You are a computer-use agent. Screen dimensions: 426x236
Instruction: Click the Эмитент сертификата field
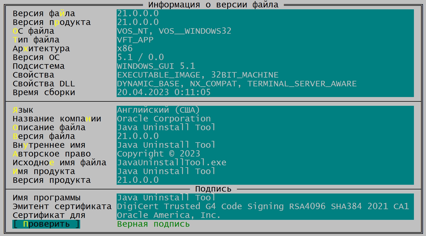pyautogui.click(x=265, y=206)
